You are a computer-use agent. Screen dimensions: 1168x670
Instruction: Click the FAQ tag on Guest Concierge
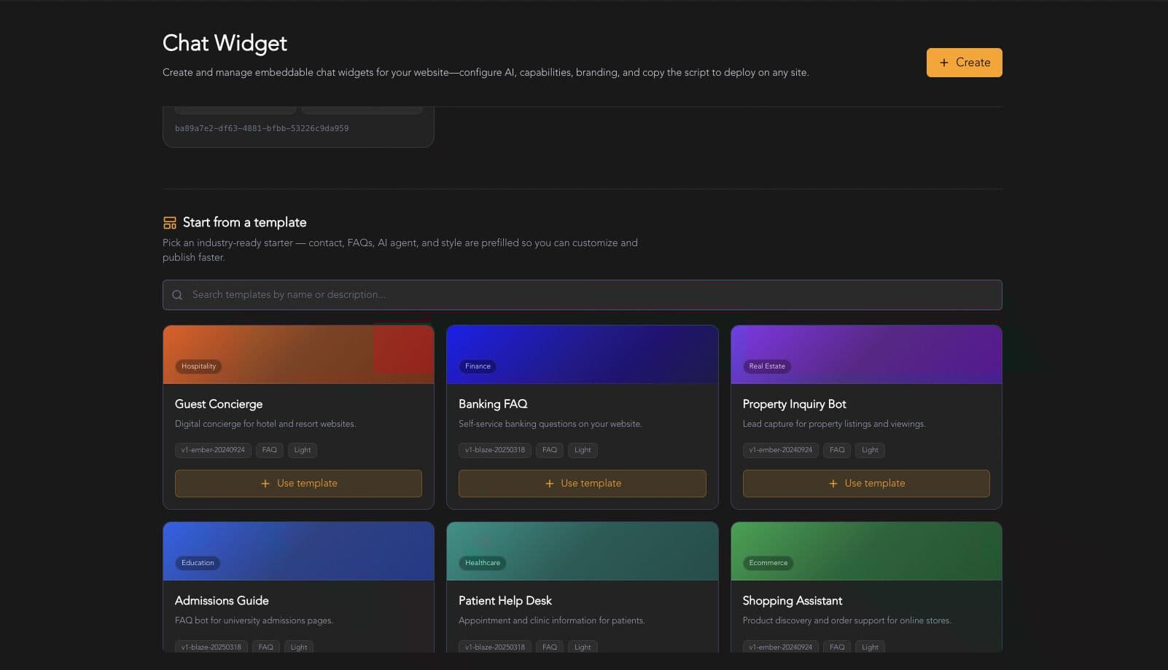(270, 450)
